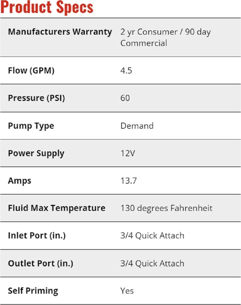Click the Demand pump type value
241x305 pixels.
137,126
